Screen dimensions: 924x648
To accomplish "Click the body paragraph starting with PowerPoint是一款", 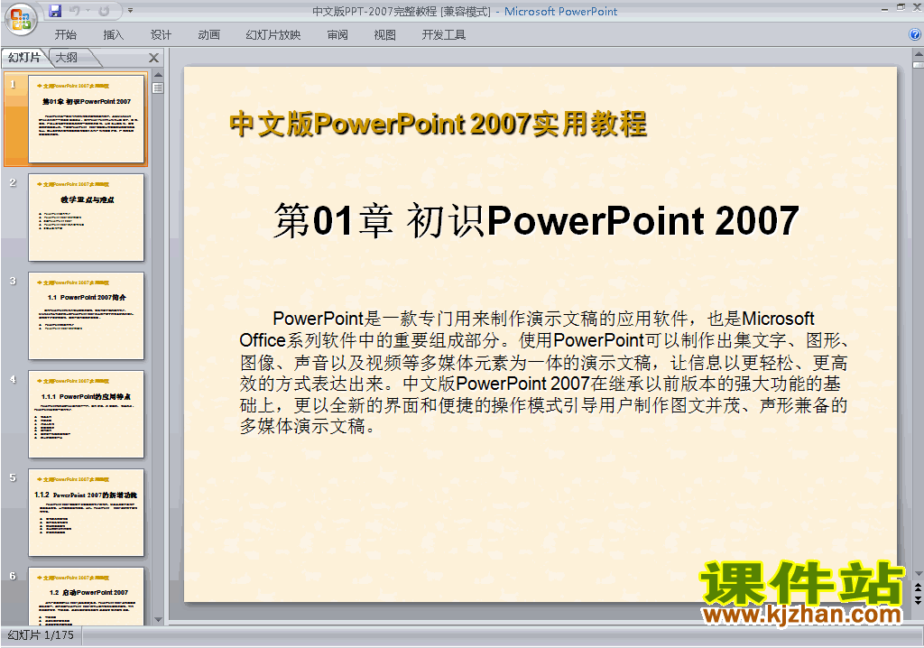I will coord(544,372).
